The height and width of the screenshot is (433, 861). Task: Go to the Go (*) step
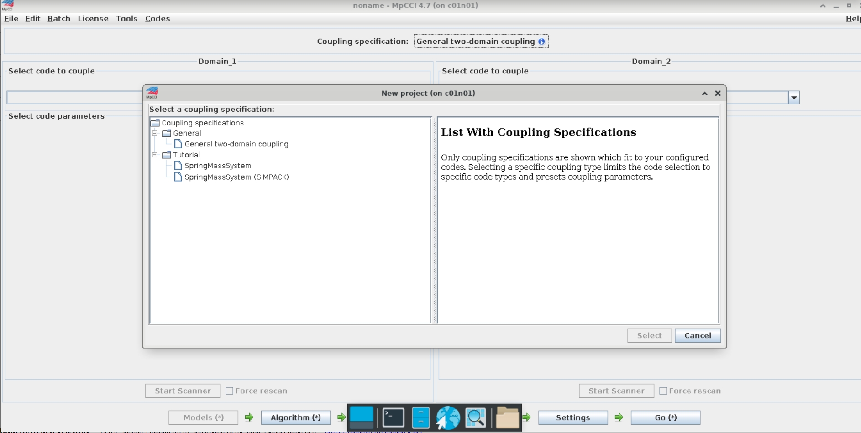(x=666, y=418)
